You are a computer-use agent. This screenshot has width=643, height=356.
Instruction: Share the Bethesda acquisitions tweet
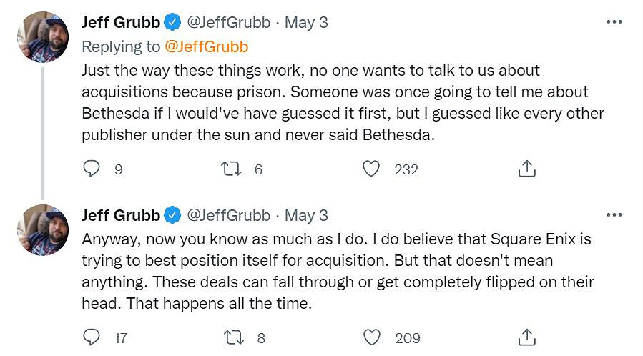pyautogui.click(x=526, y=169)
